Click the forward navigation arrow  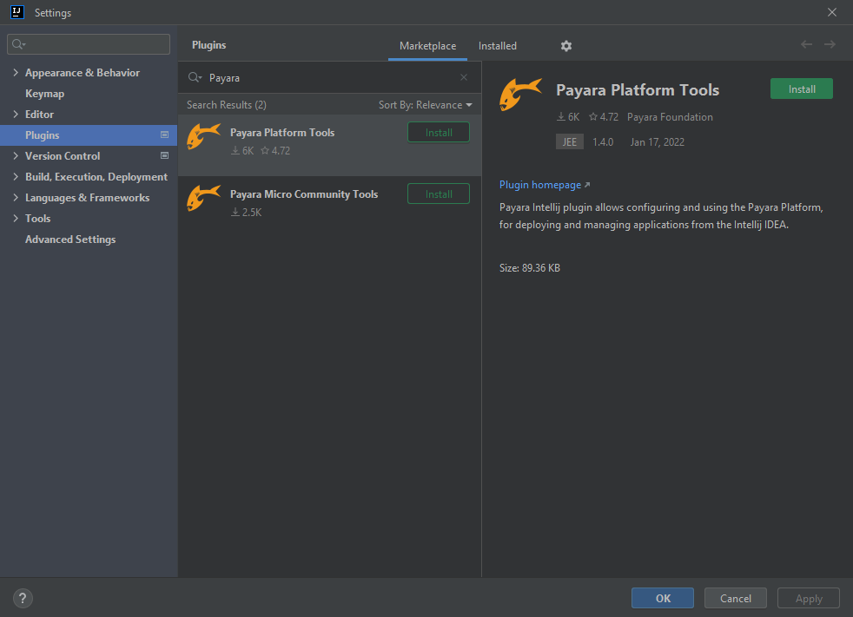830,44
